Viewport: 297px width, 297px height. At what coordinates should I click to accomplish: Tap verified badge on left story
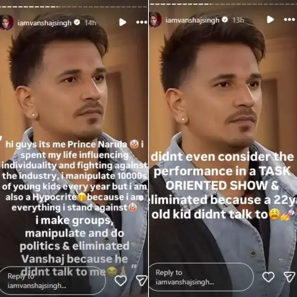(x=77, y=23)
